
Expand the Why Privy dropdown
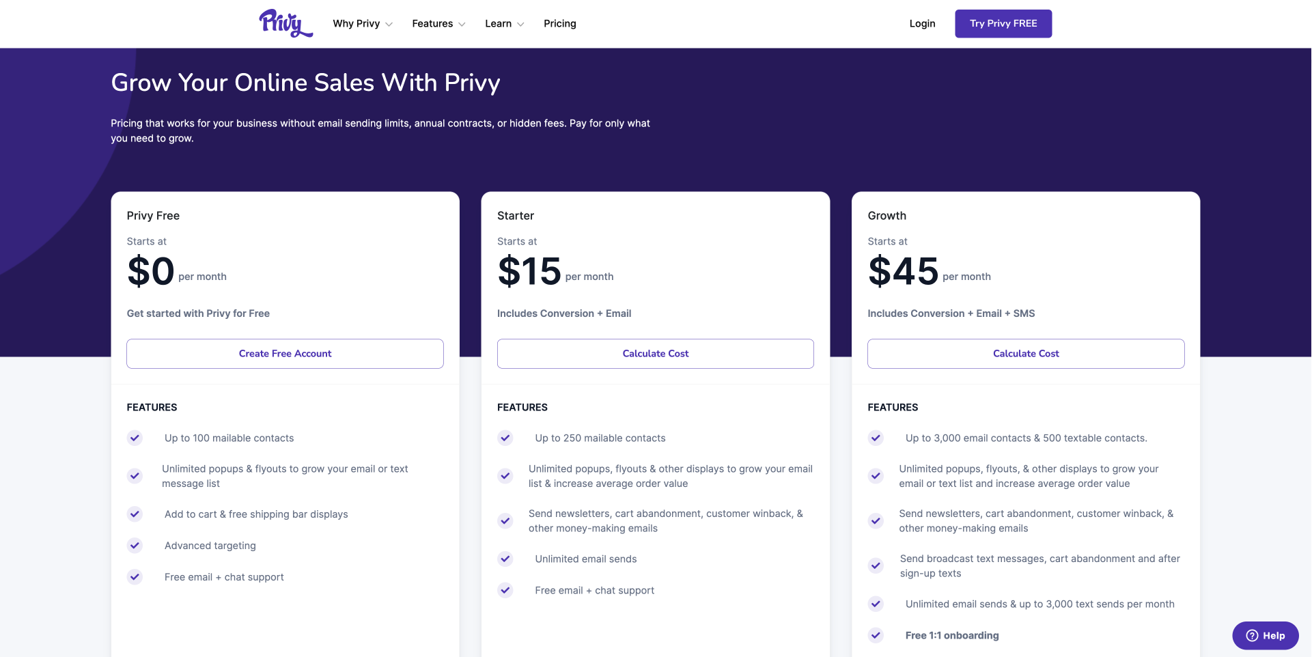coord(362,23)
